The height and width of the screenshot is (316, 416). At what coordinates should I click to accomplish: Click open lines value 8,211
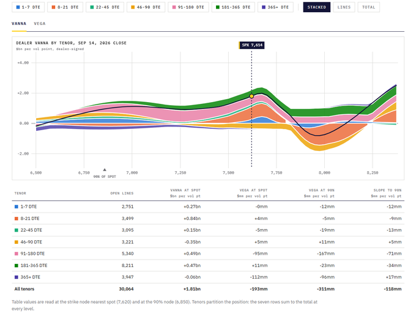(x=128, y=265)
